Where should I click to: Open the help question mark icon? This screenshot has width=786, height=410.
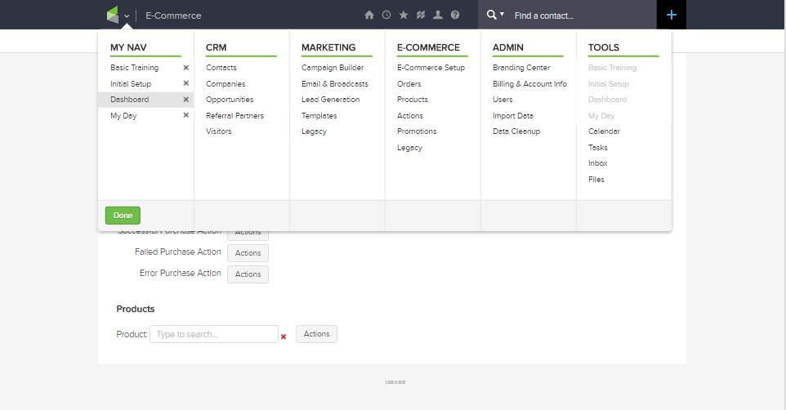click(x=454, y=15)
